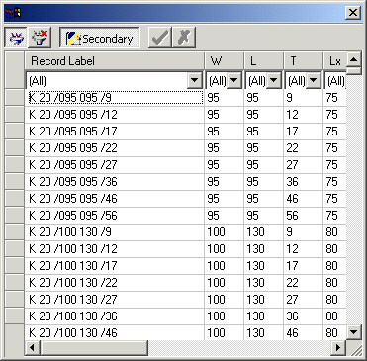The width and height of the screenshot is (367, 361).
Task: Click the Lx column header
Action: 335,61
